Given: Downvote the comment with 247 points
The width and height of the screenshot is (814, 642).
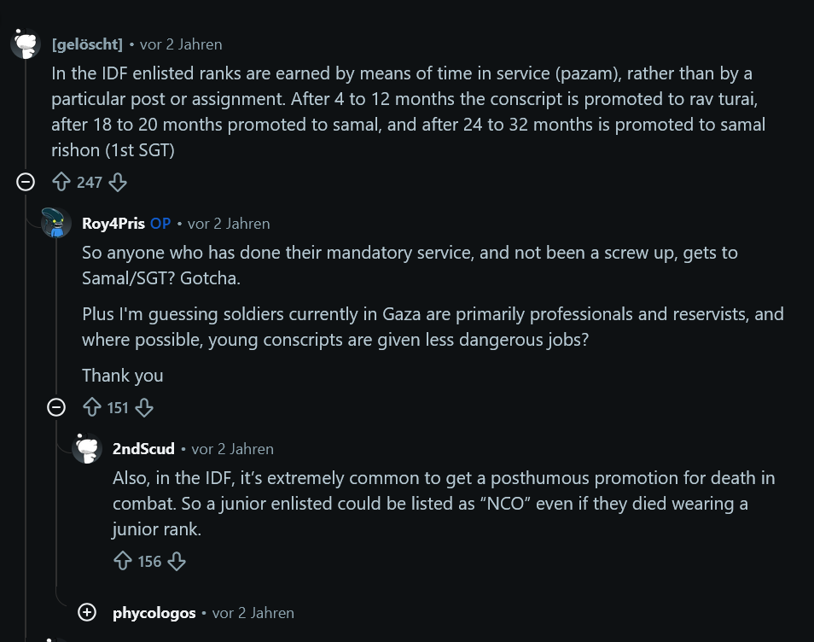Looking at the screenshot, I should point(118,182).
